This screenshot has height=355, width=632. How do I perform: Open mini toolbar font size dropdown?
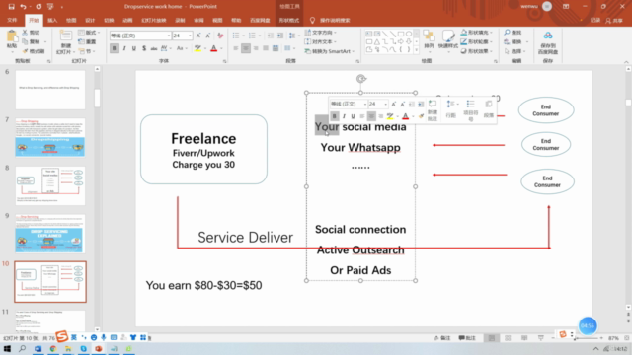385,105
